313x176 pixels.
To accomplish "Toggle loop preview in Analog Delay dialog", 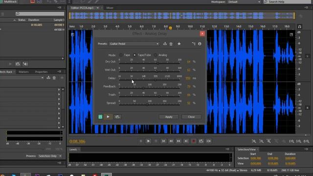I will pyautogui.click(x=117, y=117).
